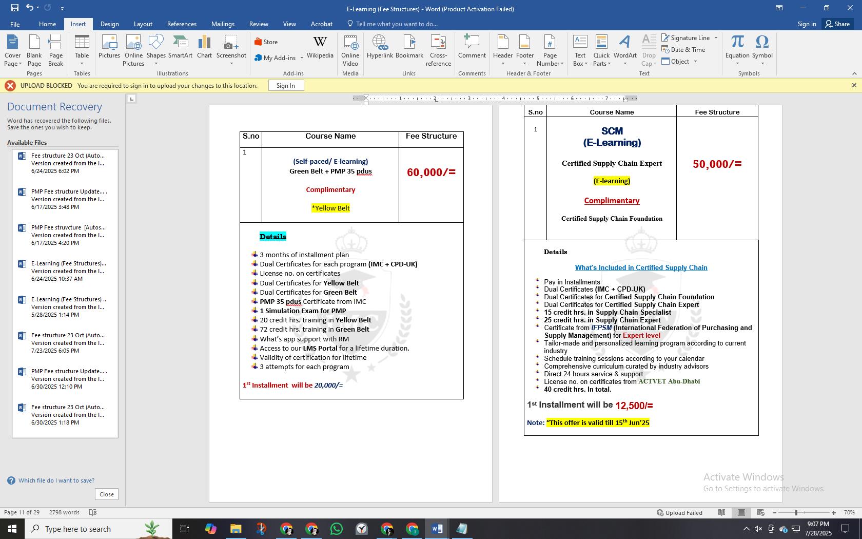Open the File menu

pos(15,24)
